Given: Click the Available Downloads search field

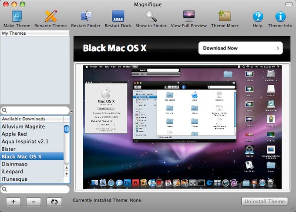Looking at the screenshot, I should 35,189.
